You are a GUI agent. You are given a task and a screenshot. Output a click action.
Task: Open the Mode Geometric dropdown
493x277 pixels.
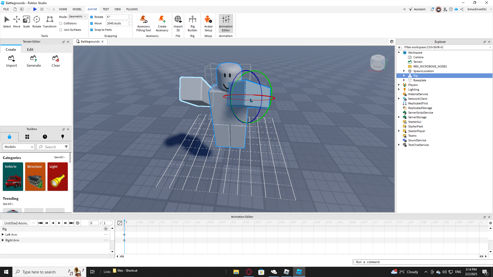coord(78,16)
